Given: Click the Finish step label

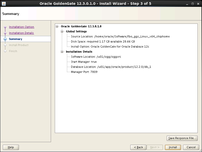Looking at the screenshot, I should coord(13,51).
